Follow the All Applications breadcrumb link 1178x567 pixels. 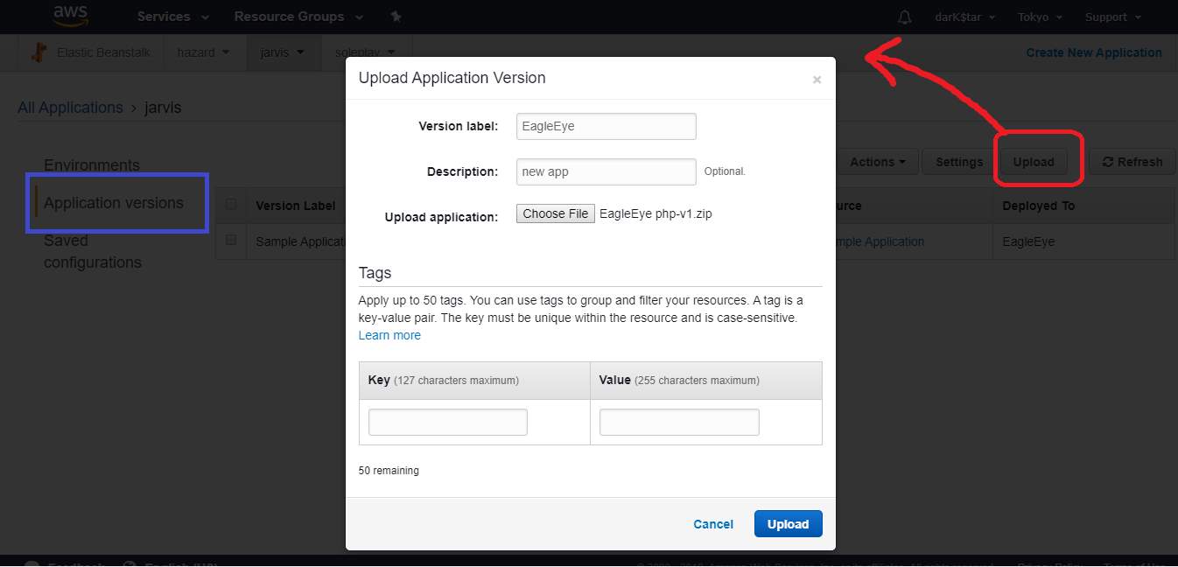click(x=71, y=108)
